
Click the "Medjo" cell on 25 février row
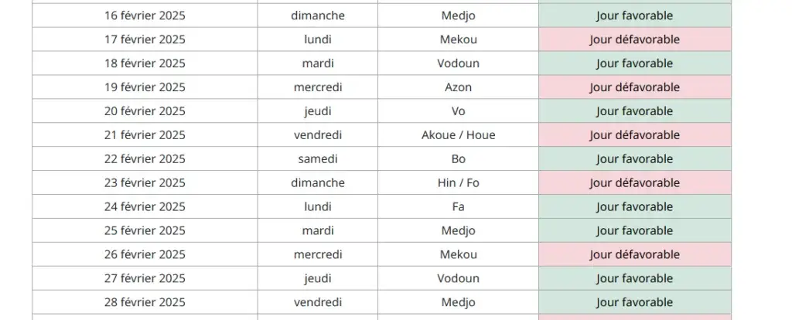tap(458, 230)
